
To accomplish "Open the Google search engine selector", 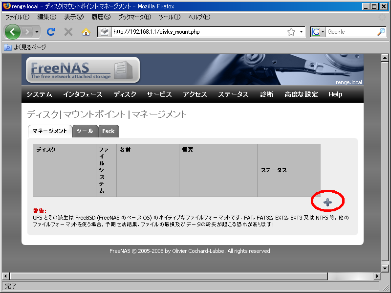I will pos(318,32).
